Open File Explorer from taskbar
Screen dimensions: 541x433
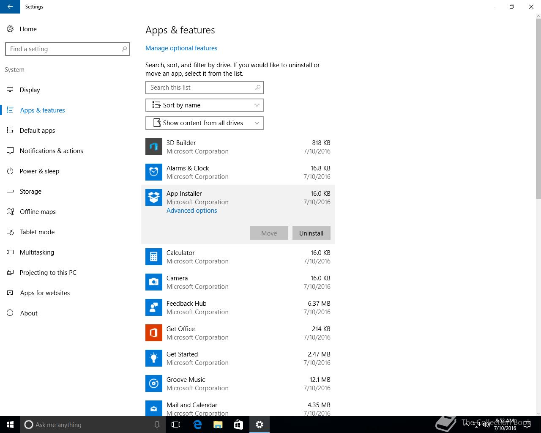218,425
